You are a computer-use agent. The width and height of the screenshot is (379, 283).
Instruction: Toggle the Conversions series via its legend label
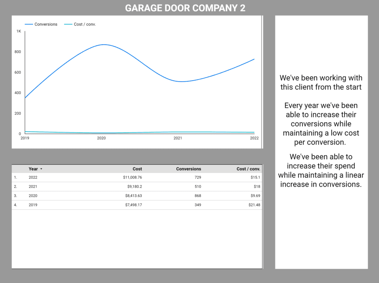[x=45, y=24]
